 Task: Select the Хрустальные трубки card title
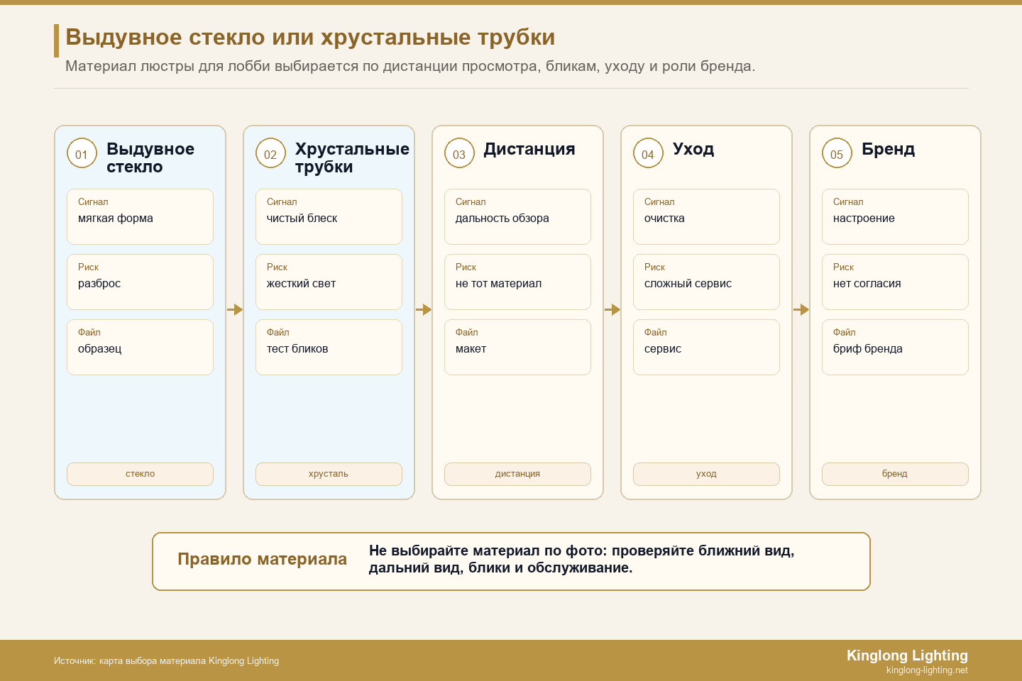click(x=352, y=157)
